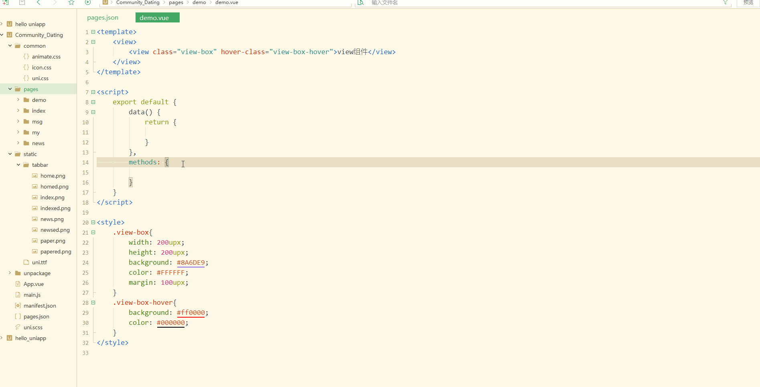760x387 pixels.
Task: Click line number 33 in the gutter
Action: pos(85,353)
